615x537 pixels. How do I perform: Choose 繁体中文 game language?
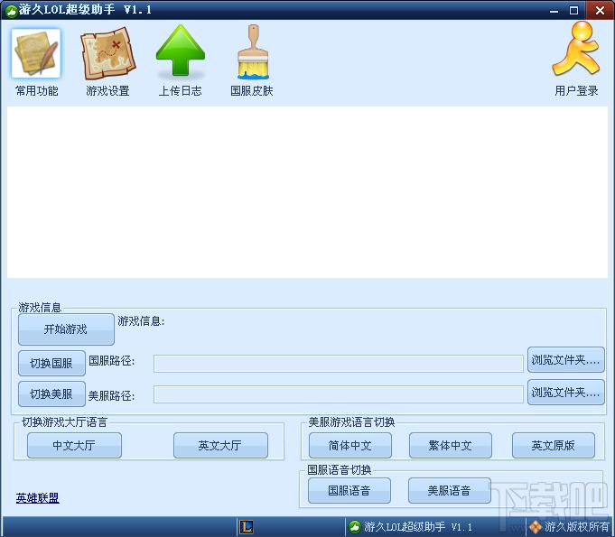click(x=451, y=445)
